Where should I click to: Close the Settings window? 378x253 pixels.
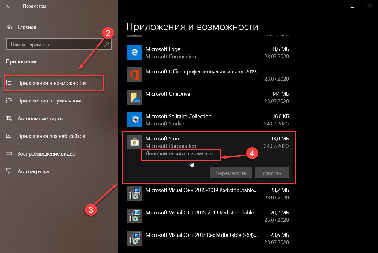[x=369, y=6]
